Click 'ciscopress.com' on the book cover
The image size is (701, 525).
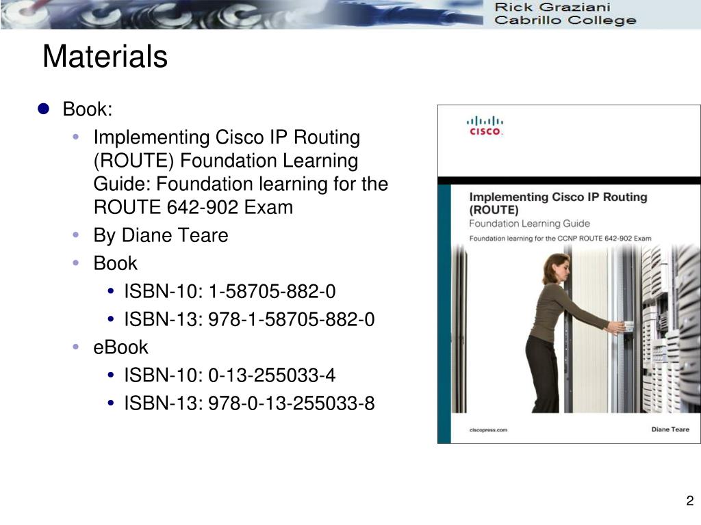tap(488, 430)
